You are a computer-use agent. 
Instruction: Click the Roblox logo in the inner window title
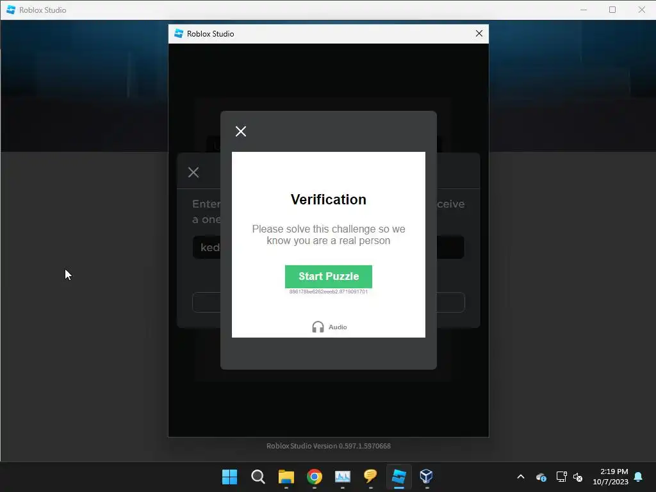click(179, 33)
